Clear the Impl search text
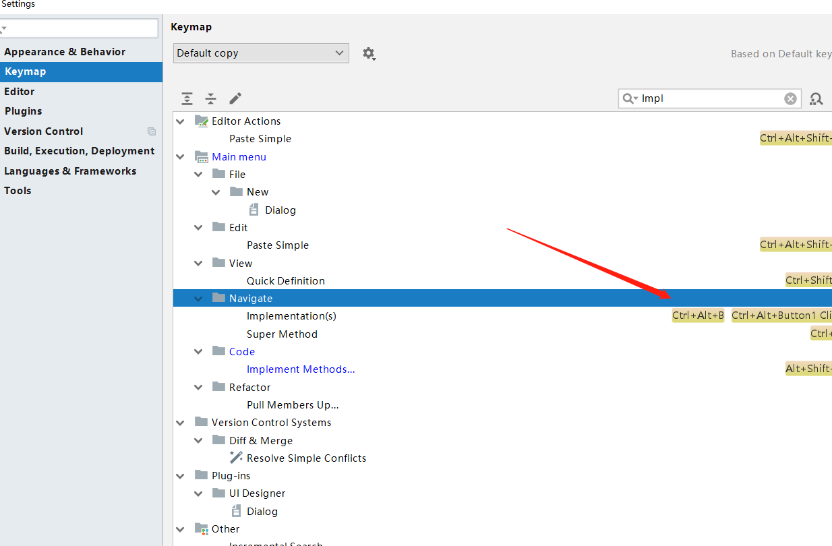This screenshot has width=832, height=546. pos(790,98)
